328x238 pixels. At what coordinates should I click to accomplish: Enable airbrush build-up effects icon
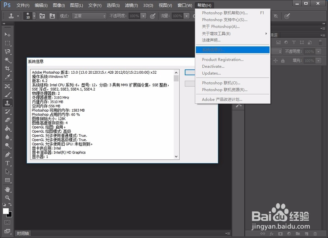pos(194,16)
